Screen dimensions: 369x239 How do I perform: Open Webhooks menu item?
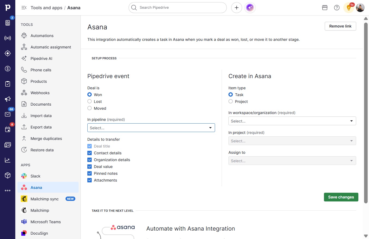[x=48, y=93]
